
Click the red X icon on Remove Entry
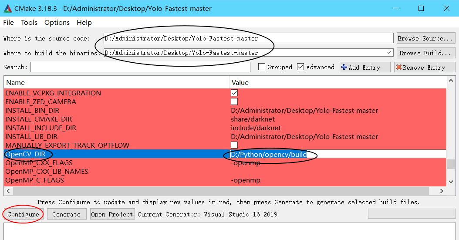(x=399, y=68)
